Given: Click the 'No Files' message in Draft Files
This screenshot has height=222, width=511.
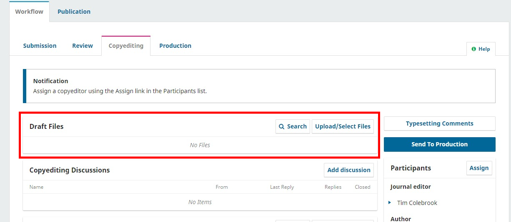Looking at the screenshot, I should (200, 145).
